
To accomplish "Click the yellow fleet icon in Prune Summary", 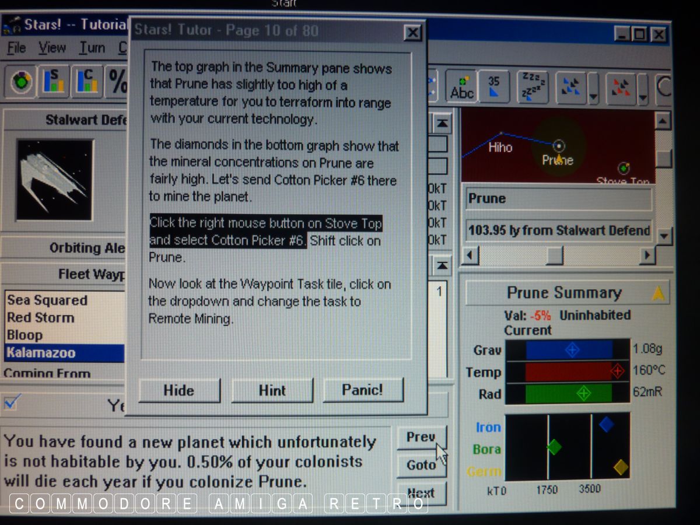I will click(657, 294).
